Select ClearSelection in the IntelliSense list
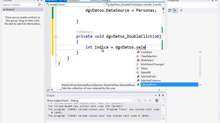The height and width of the screenshot is (123, 220). (x=149, y=56)
